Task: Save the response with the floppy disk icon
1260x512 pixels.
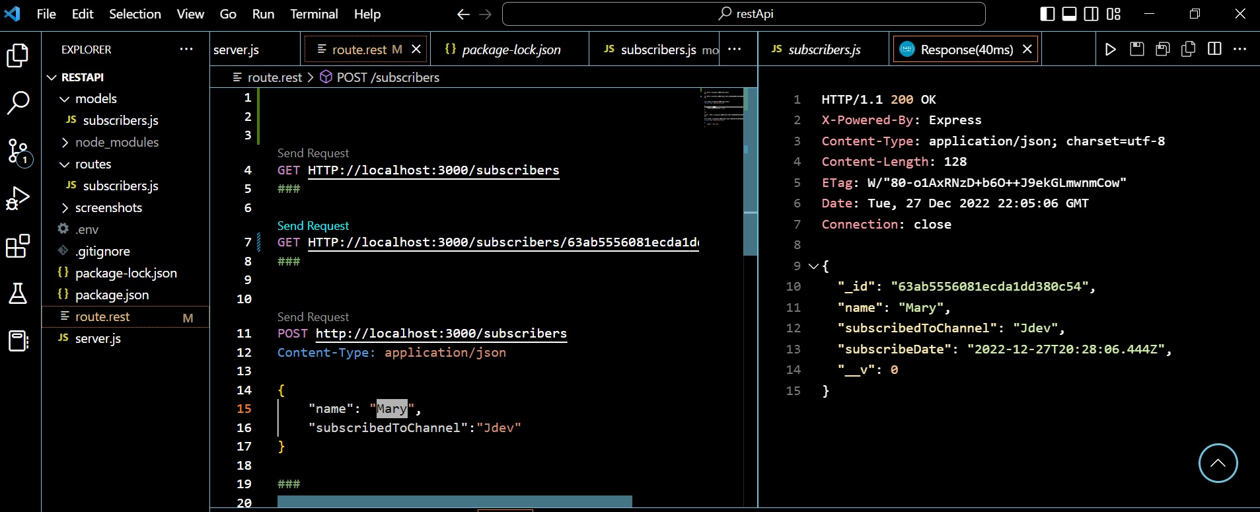Action: pos(1136,49)
